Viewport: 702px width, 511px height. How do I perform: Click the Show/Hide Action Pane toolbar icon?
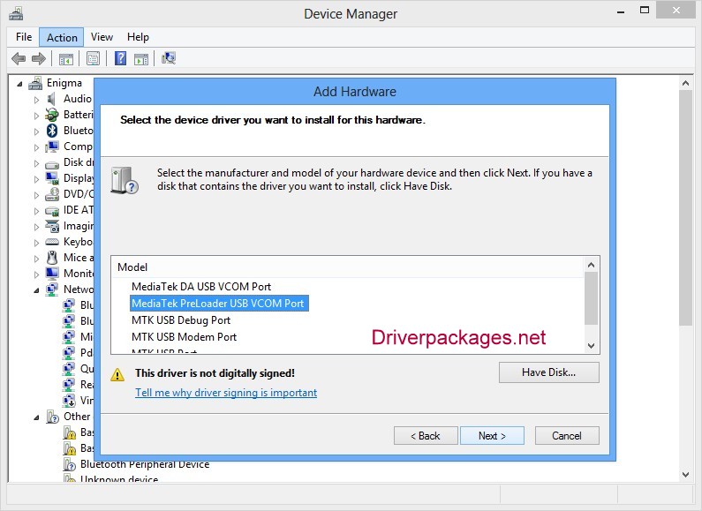tap(141, 58)
